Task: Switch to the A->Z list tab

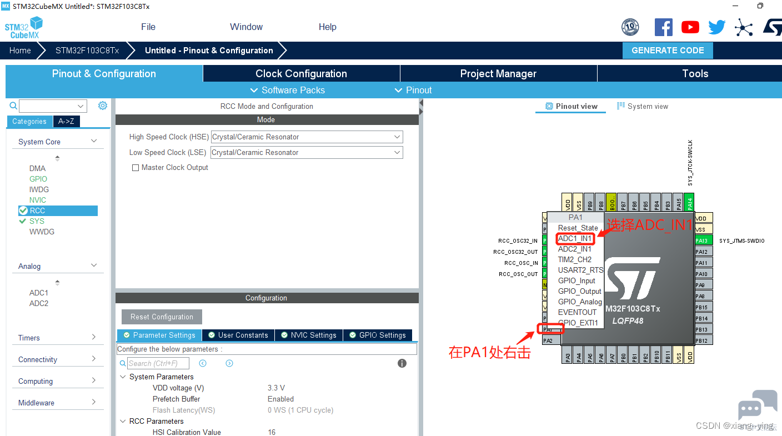Action: tap(66, 121)
